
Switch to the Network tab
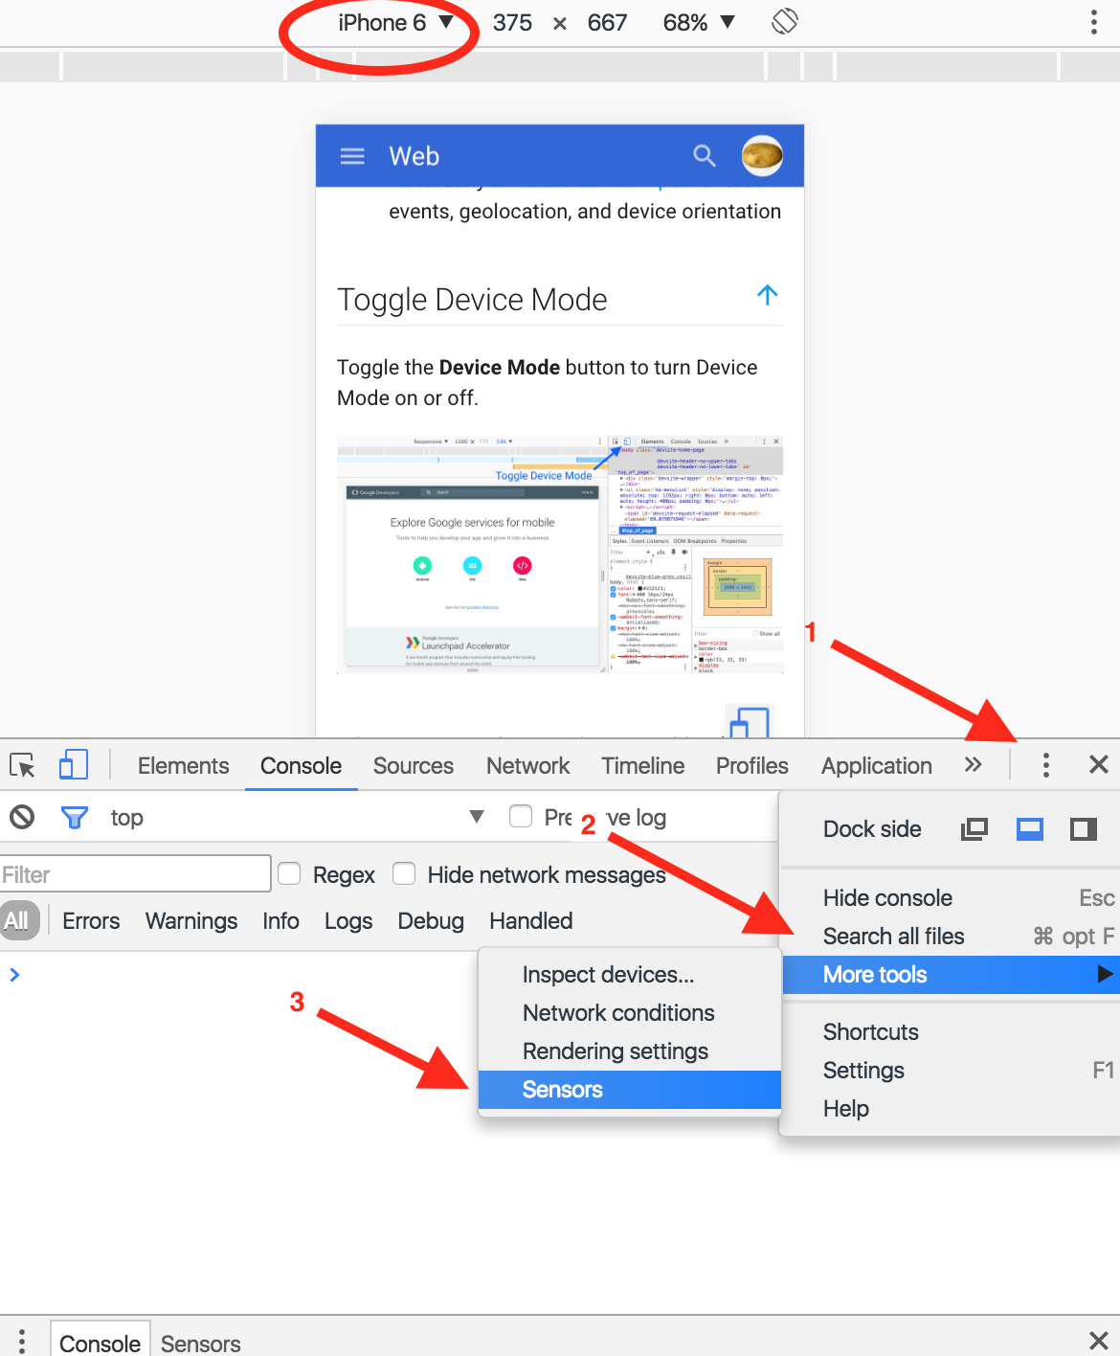(527, 766)
